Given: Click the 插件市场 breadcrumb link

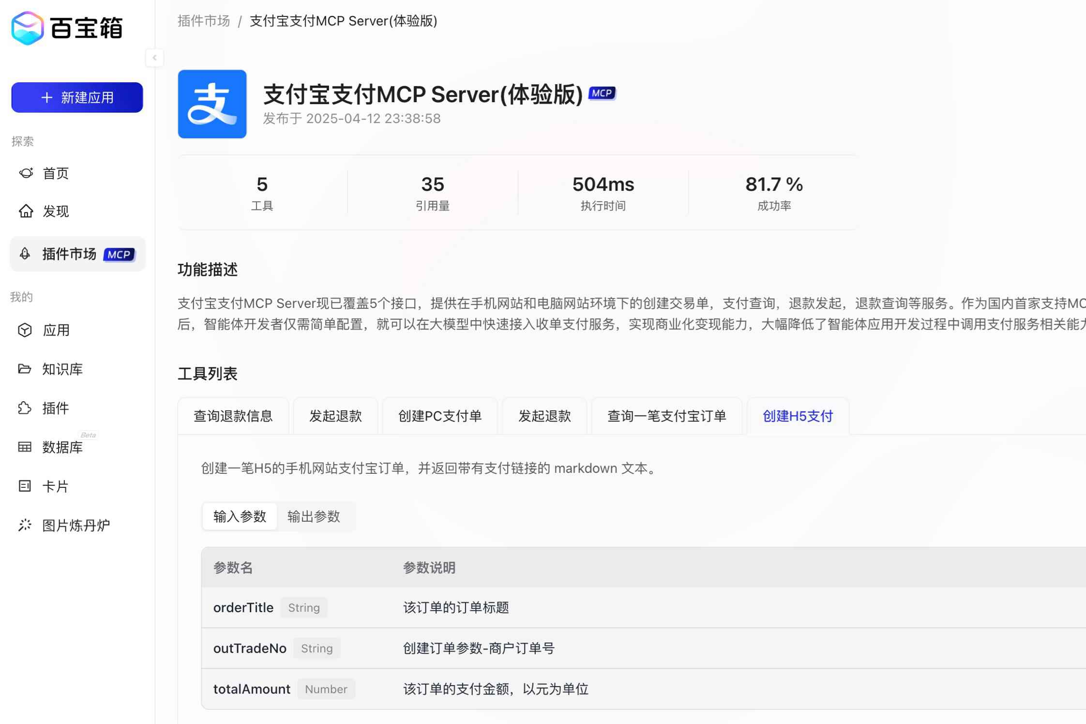Looking at the screenshot, I should 204,21.
